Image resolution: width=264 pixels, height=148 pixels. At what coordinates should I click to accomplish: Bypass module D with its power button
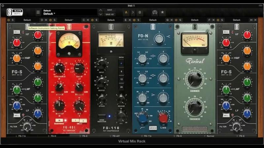tap(9, 20)
